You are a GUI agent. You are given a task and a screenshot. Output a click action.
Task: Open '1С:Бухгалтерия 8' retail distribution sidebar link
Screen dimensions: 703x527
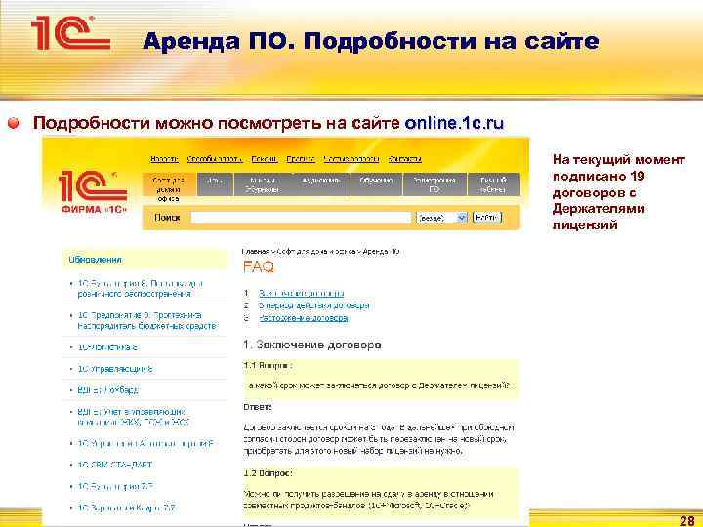(140, 289)
